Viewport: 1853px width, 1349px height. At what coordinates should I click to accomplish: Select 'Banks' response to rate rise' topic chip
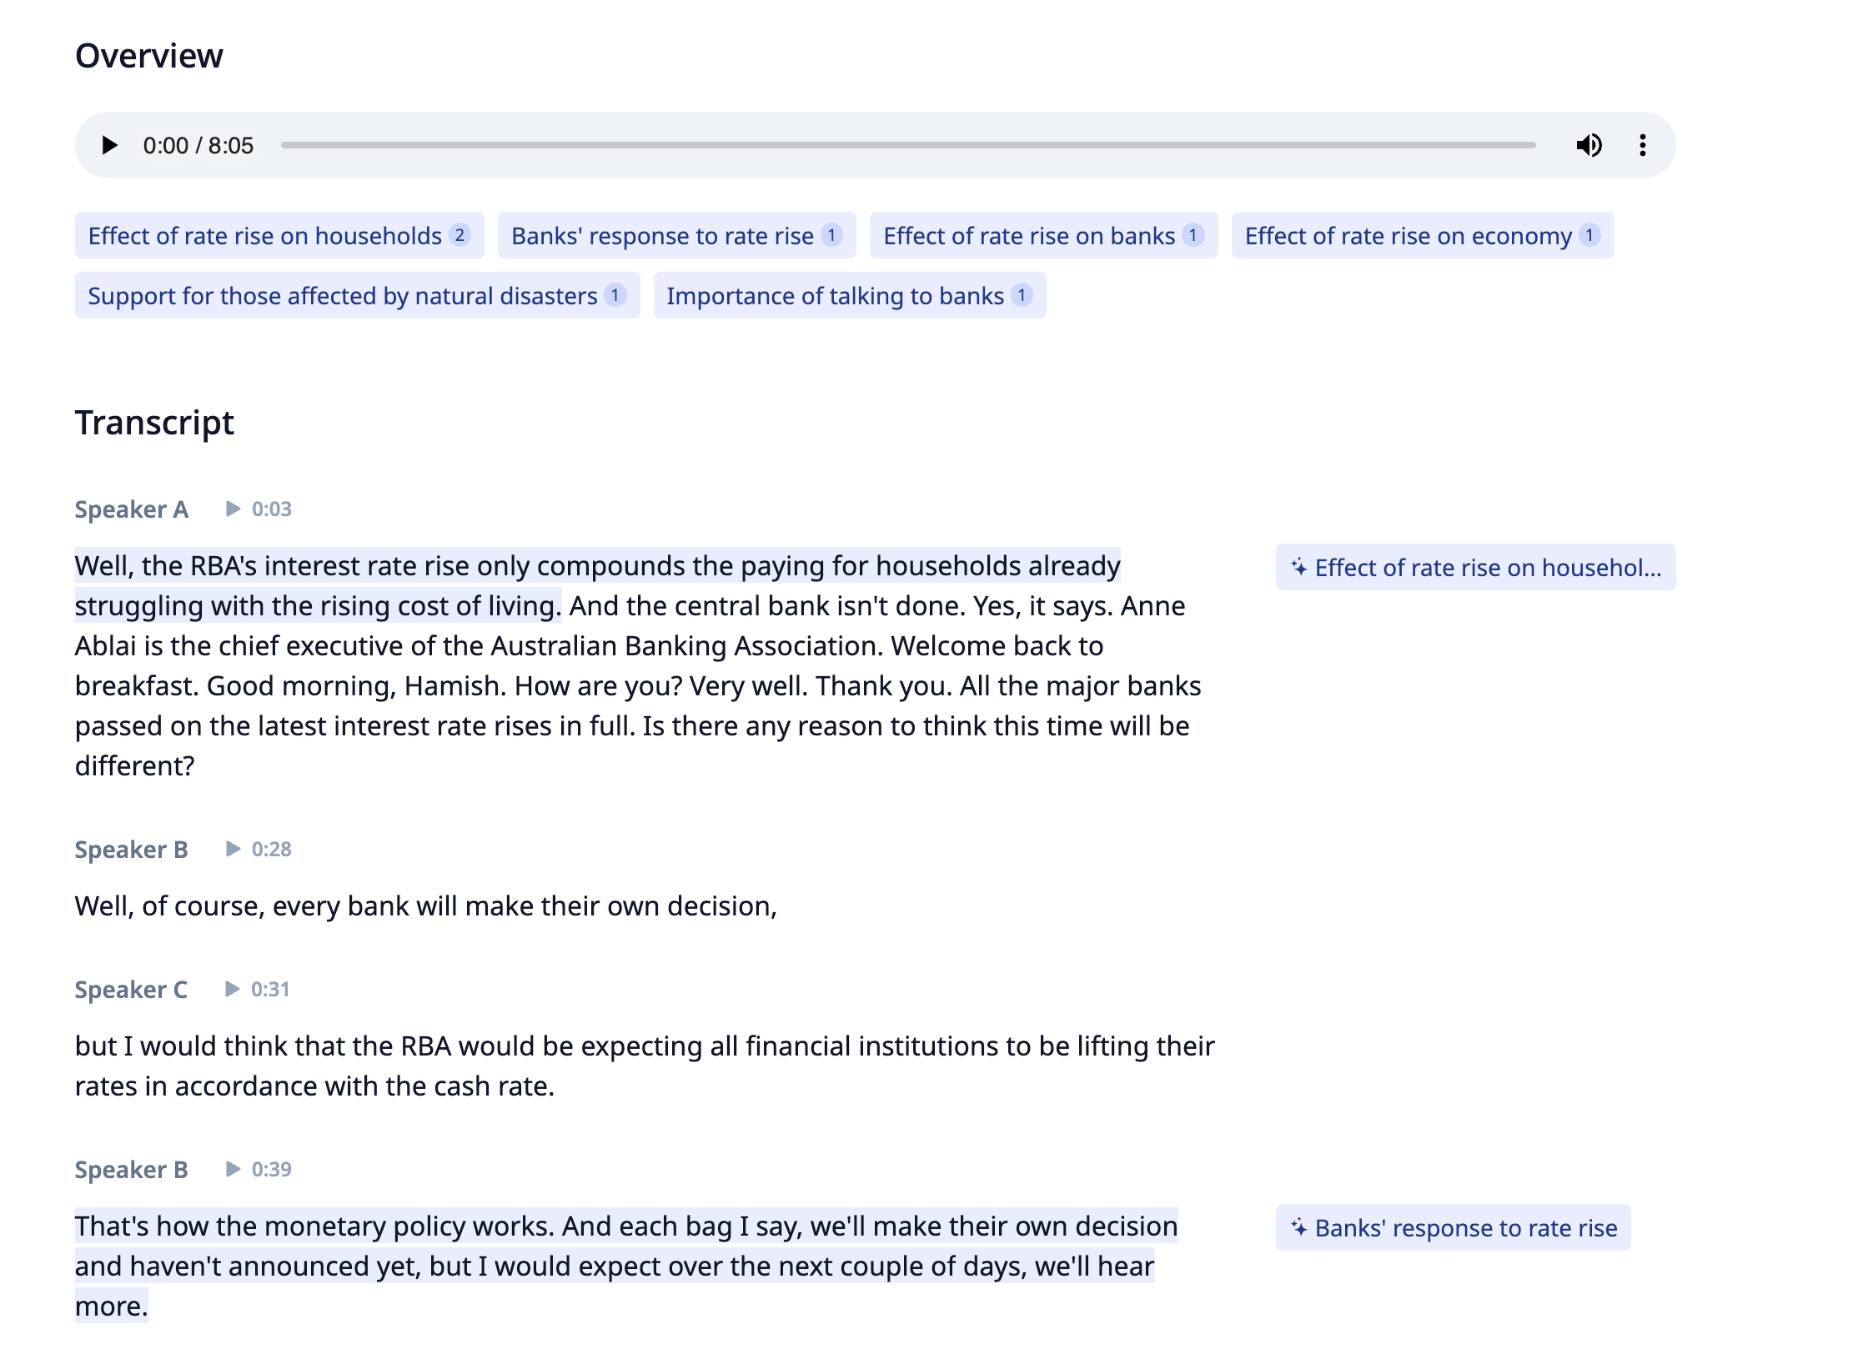click(x=675, y=236)
